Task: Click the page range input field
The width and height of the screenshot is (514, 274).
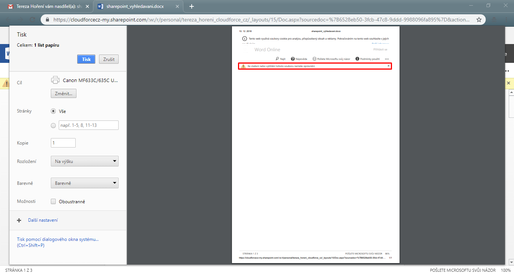Action: (x=88, y=125)
